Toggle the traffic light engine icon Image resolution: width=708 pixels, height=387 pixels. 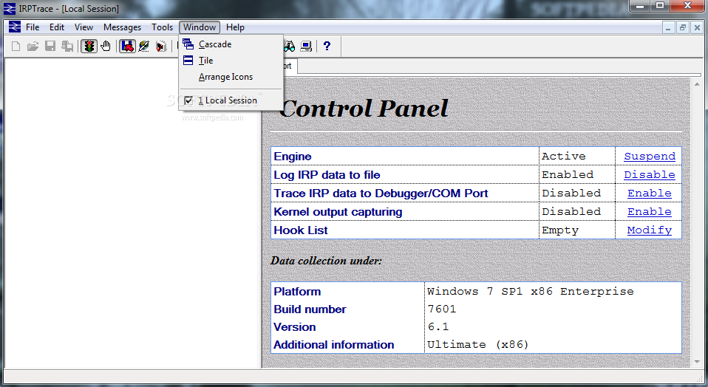[89, 46]
